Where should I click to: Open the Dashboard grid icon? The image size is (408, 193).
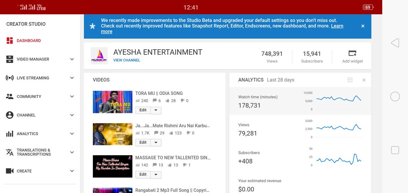[x=10, y=40]
